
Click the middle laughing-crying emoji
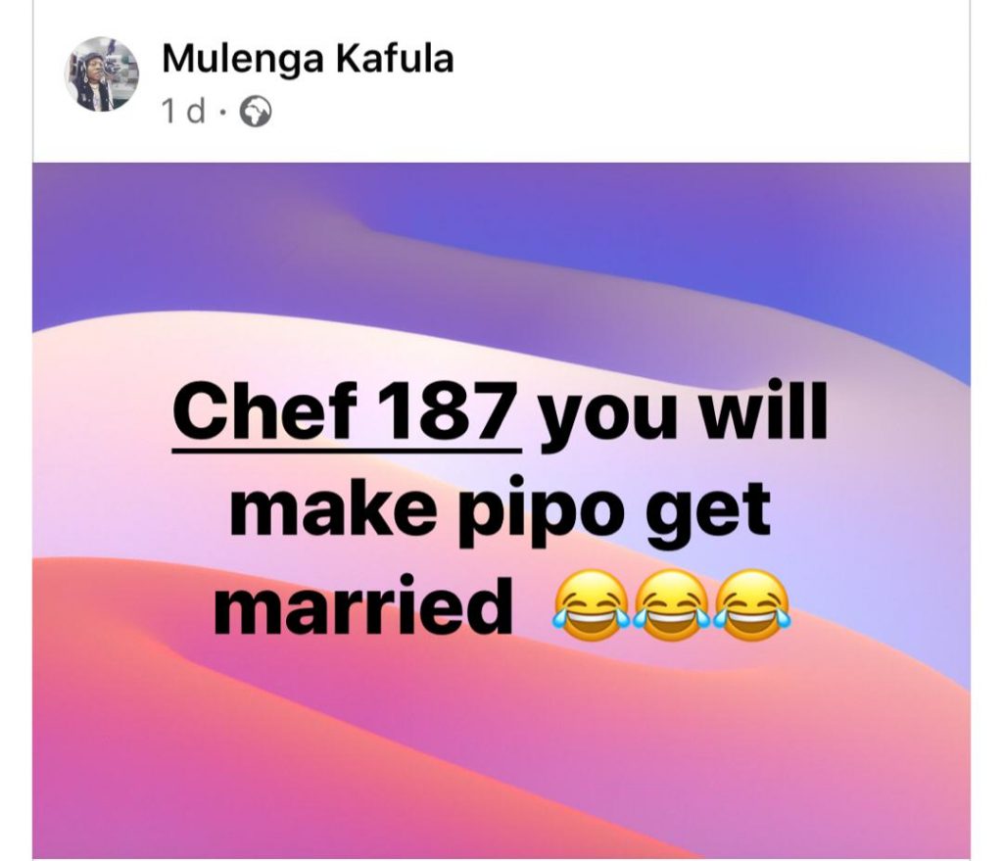[x=671, y=605]
